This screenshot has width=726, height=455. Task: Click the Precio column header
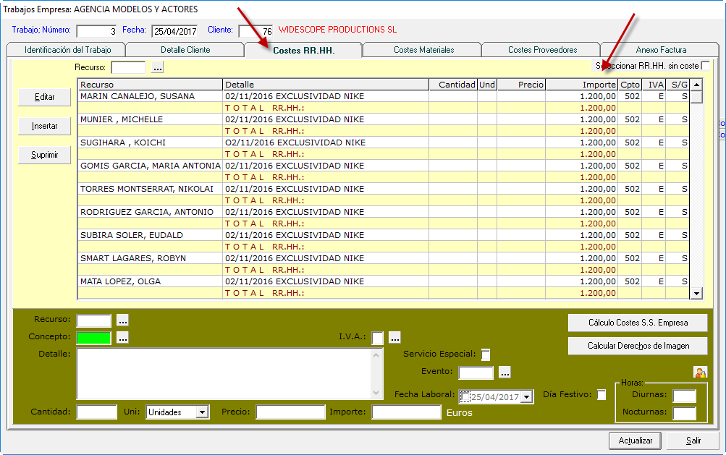tap(521, 85)
